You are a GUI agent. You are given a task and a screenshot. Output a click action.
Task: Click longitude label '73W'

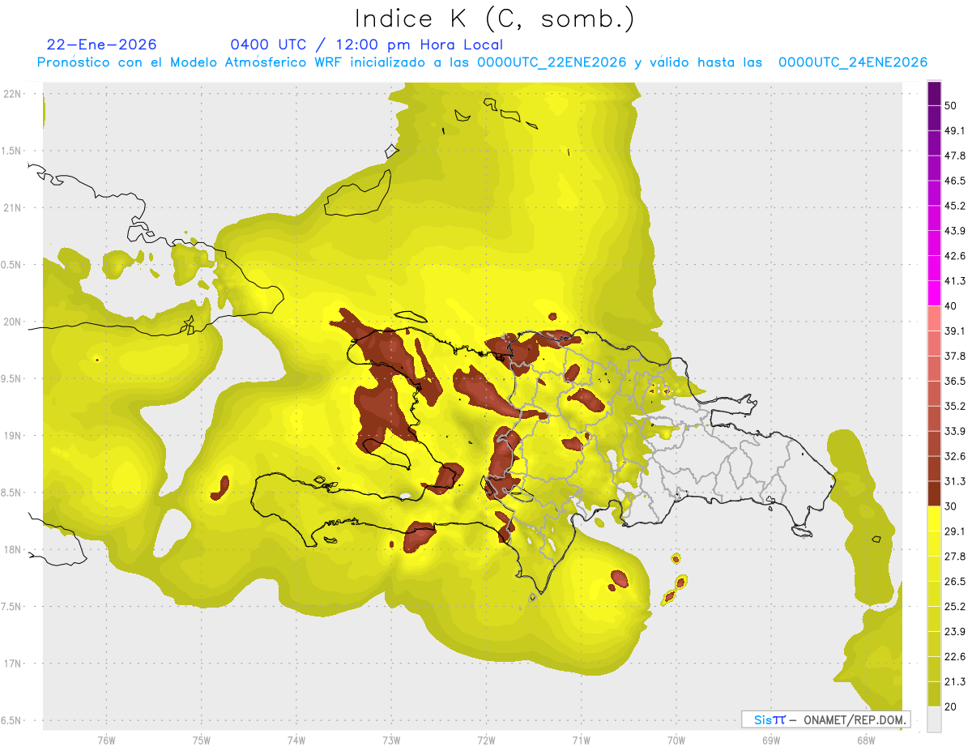[x=391, y=740]
